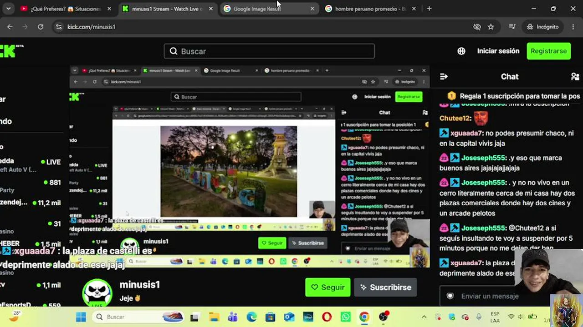Open the media control icon in toolbar
The height and width of the screenshot is (327, 583).
tap(512, 27)
